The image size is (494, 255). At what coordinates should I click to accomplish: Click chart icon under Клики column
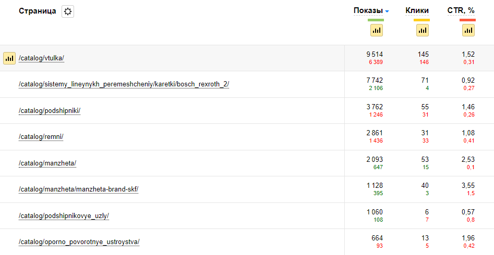[x=423, y=30]
